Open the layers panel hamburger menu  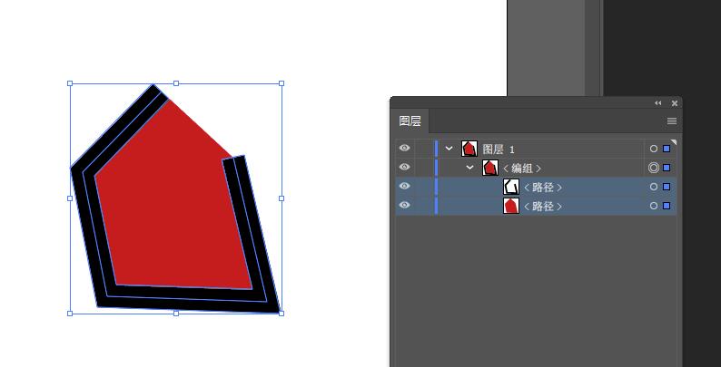pyautogui.click(x=672, y=121)
